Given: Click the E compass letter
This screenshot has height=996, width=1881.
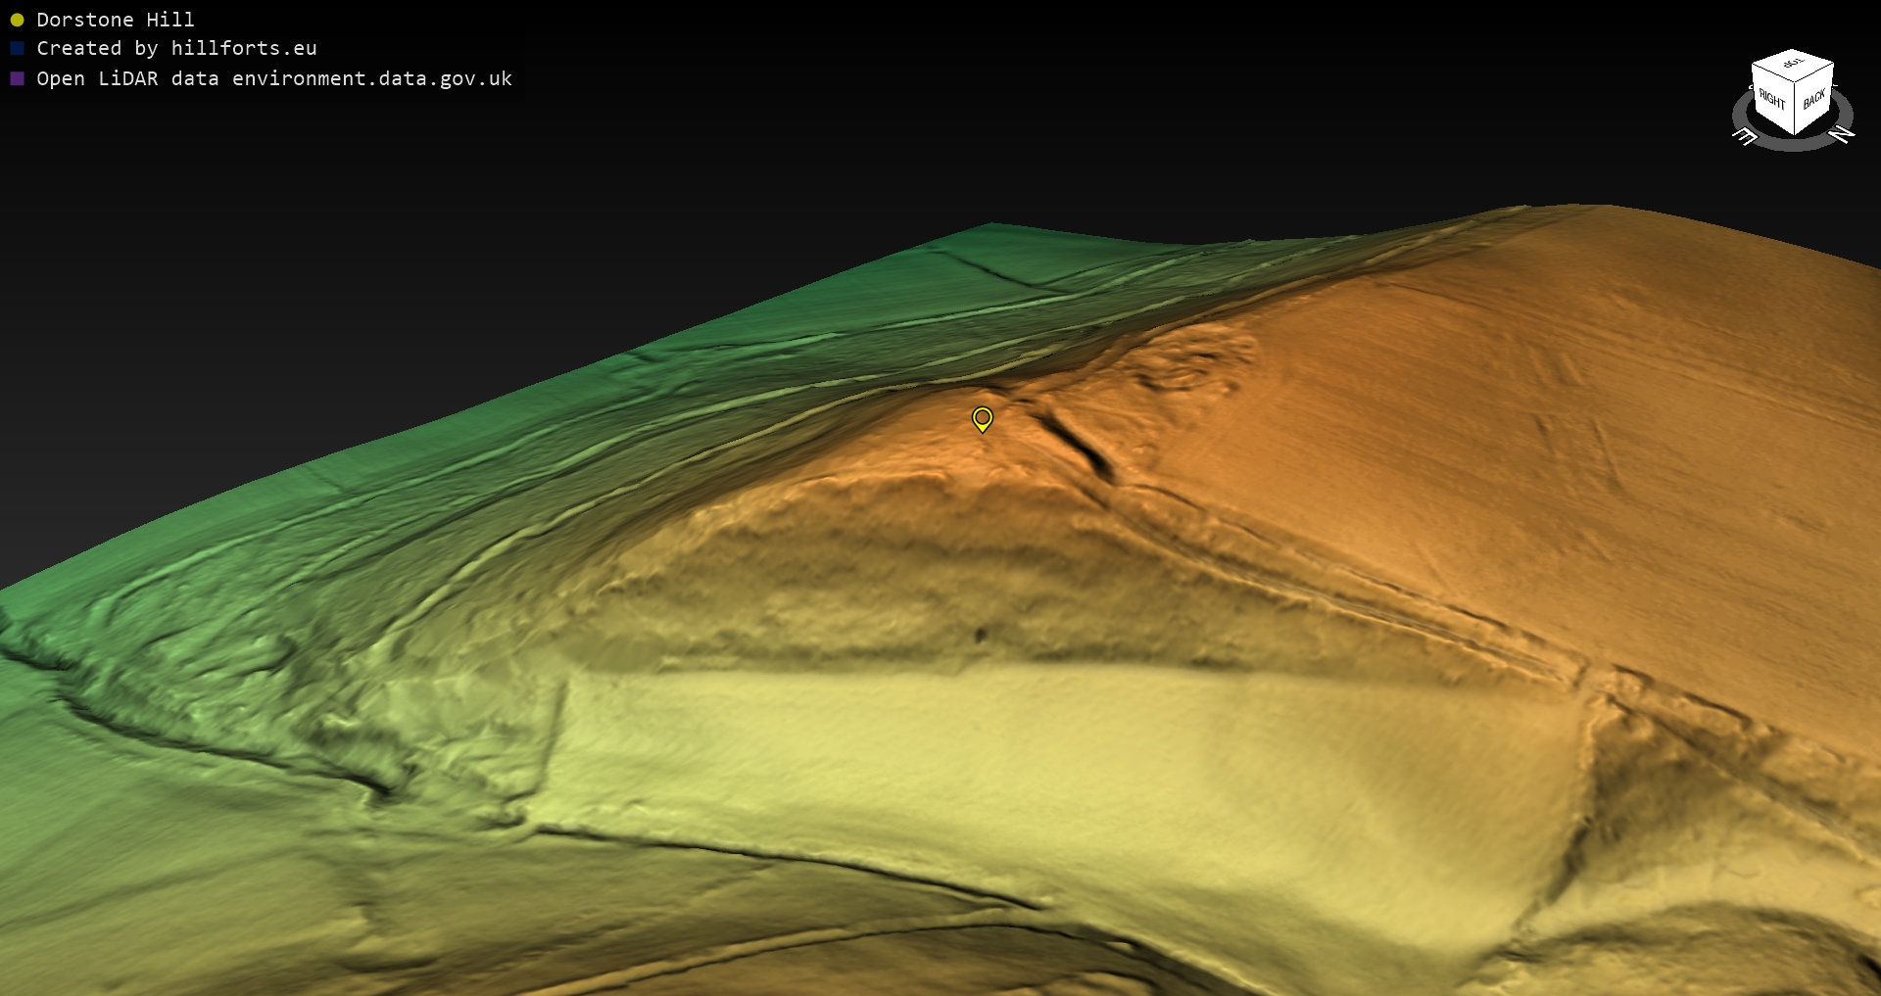Looking at the screenshot, I should pyautogui.click(x=1745, y=137).
